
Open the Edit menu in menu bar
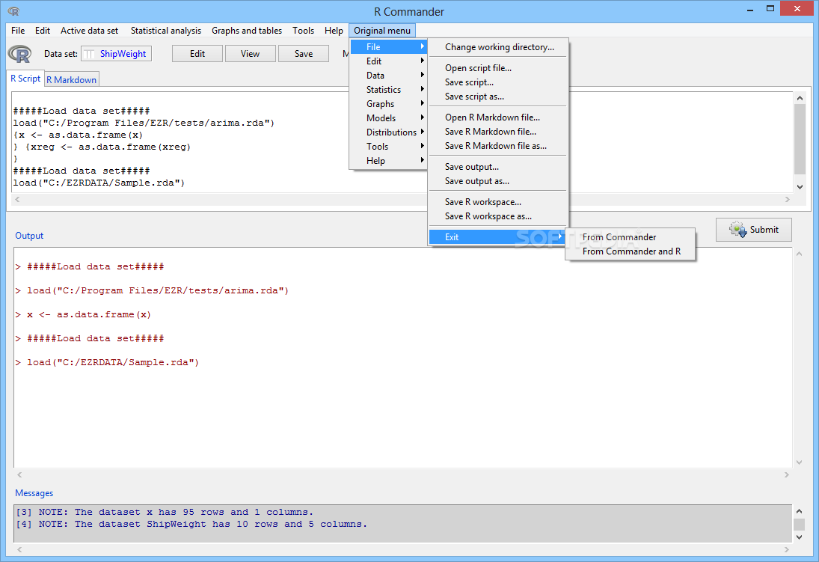(43, 31)
